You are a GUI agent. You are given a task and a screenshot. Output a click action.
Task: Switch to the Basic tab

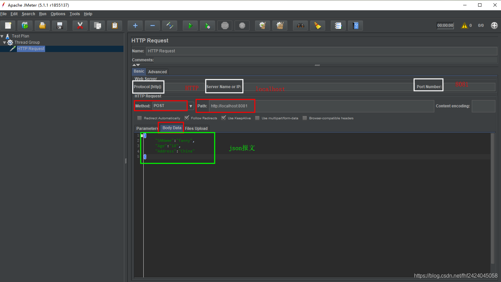point(139,71)
